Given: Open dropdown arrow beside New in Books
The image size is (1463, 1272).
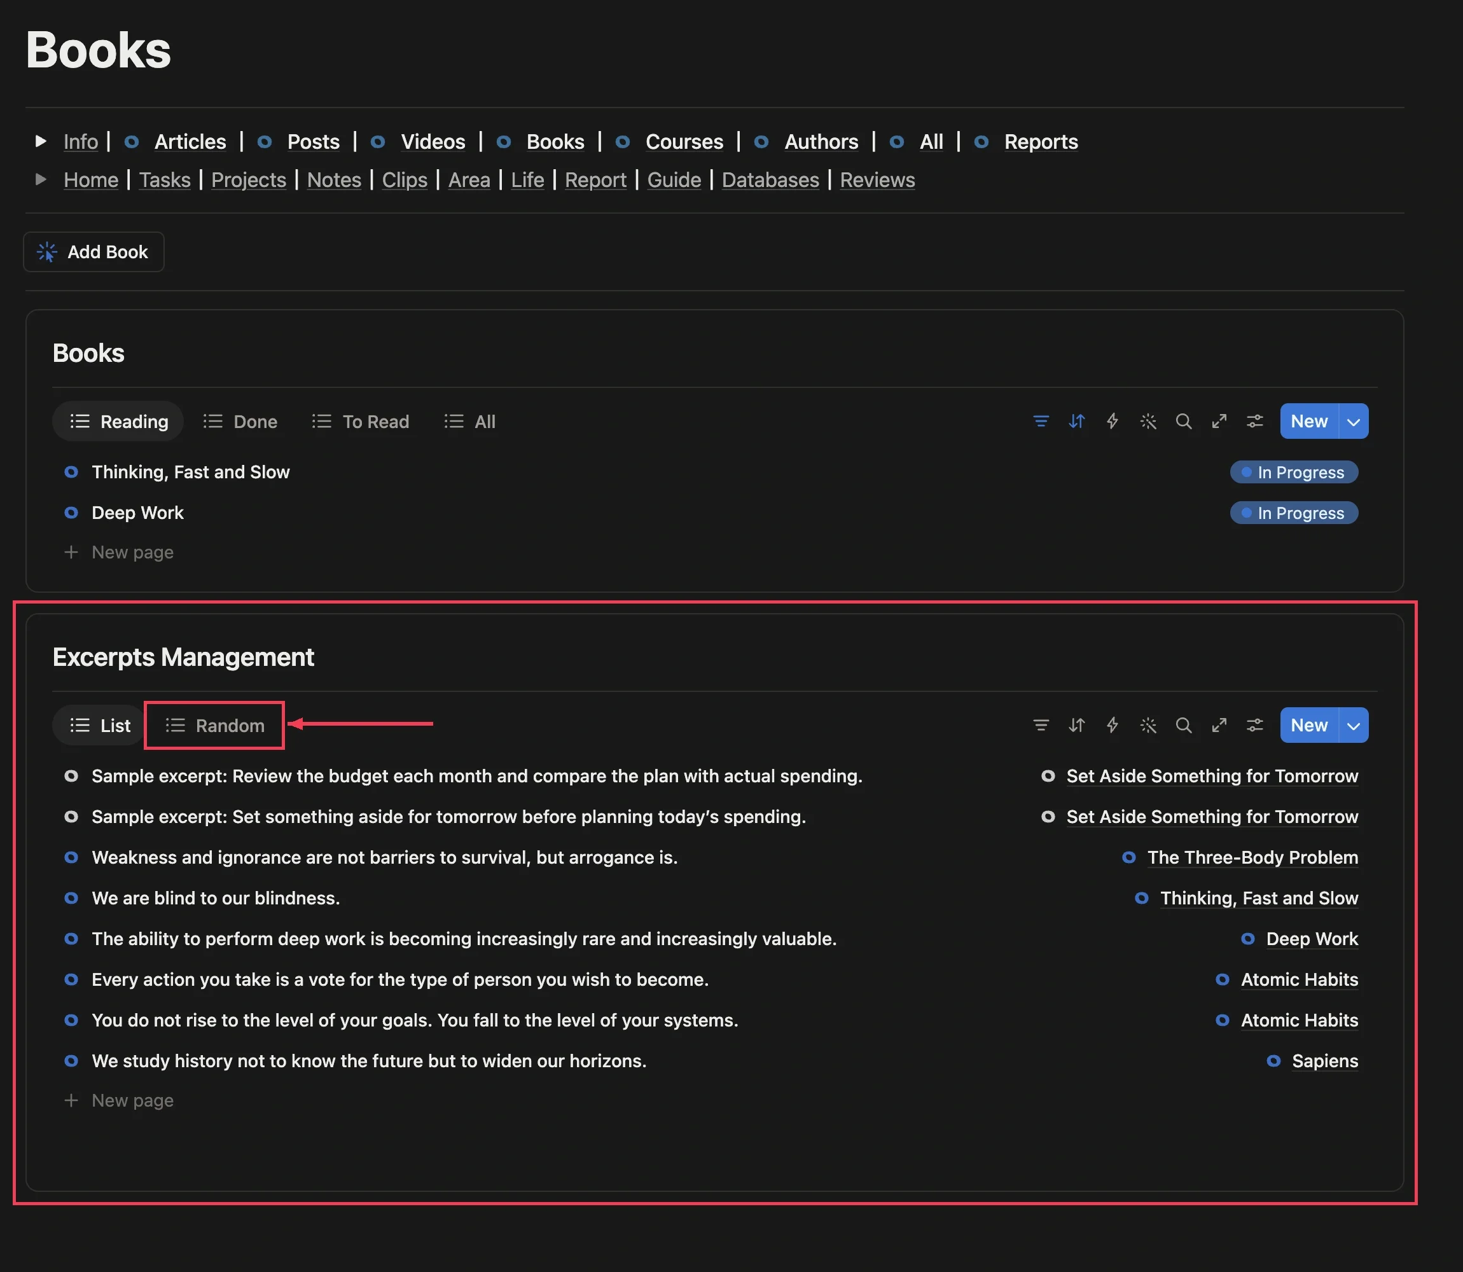Looking at the screenshot, I should 1354,422.
